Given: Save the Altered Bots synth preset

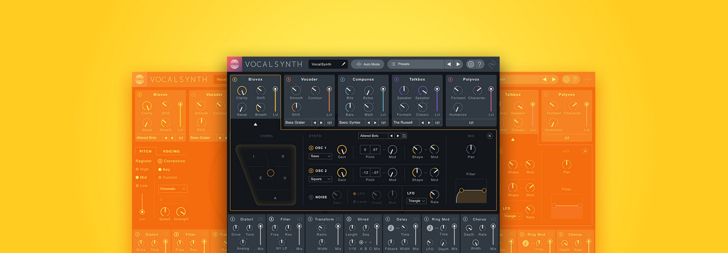Looking at the screenshot, I should coord(404,136).
